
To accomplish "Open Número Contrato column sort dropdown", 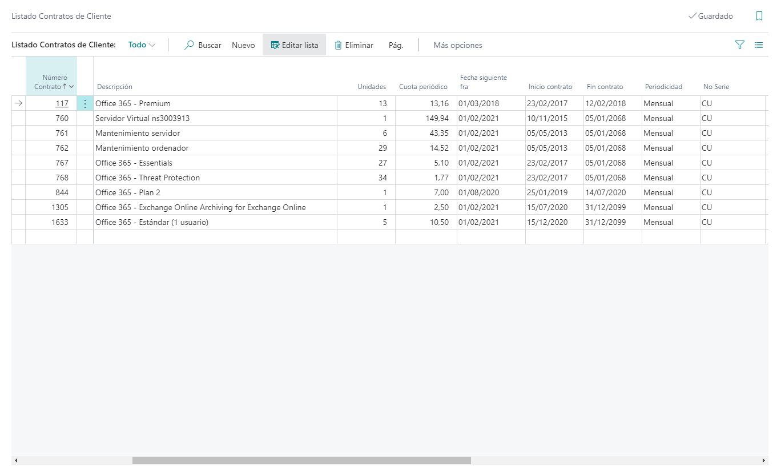I will click(x=71, y=87).
